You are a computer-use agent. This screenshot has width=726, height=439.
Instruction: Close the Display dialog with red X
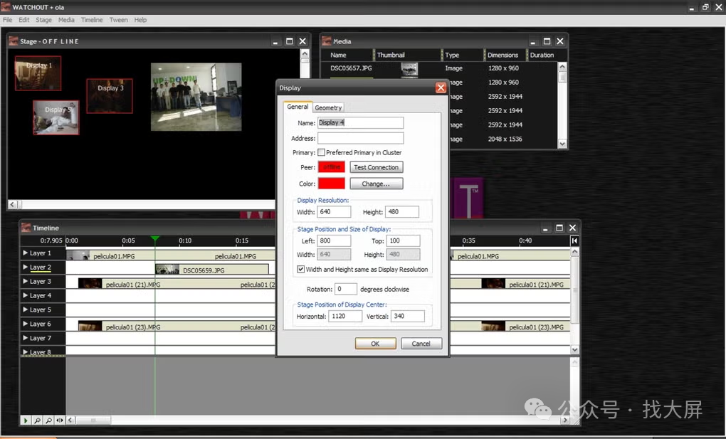pyautogui.click(x=441, y=88)
